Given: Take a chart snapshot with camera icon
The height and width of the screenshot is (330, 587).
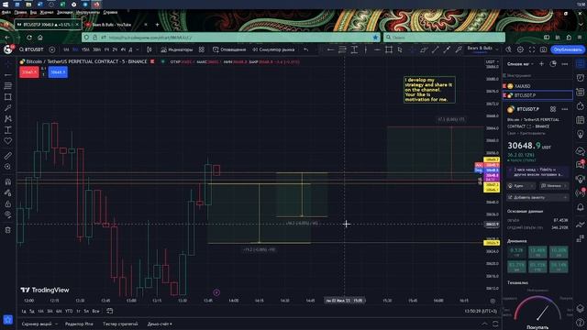Looking at the screenshot, I should pyautogui.click(x=543, y=49).
